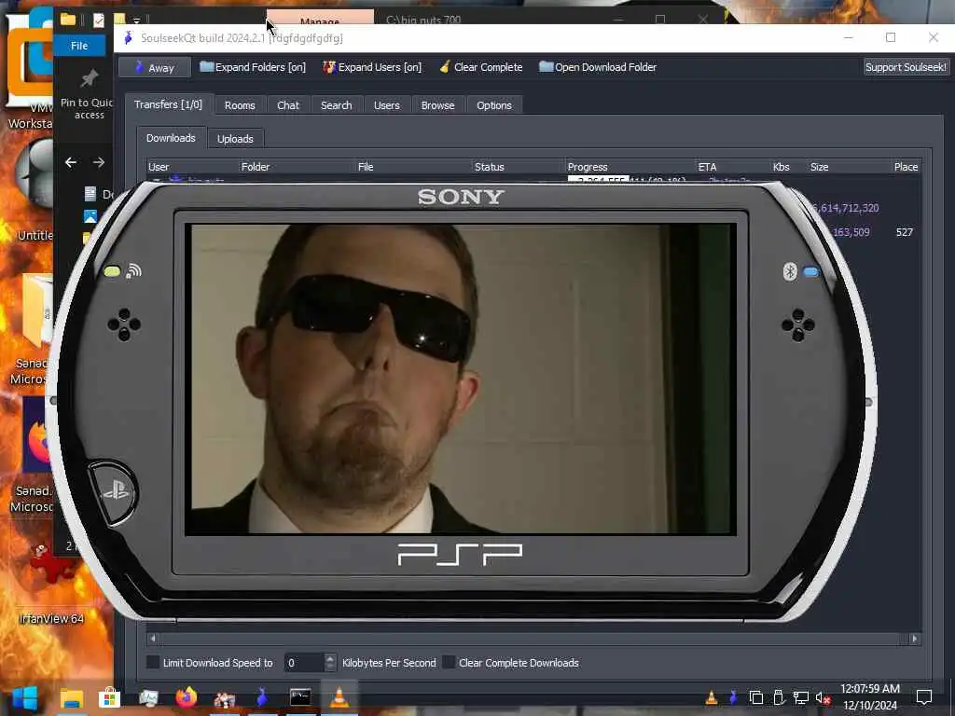Click the Support Soulseek! button
This screenshot has height=716, width=955.
[906, 67]
